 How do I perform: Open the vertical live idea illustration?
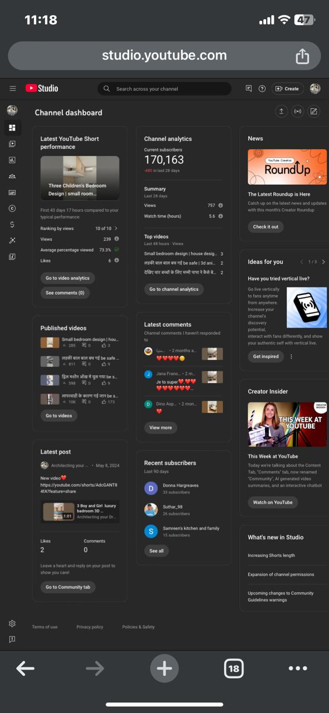(x=307, y=307)
